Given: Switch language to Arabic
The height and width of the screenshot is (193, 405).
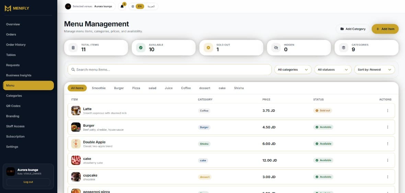Looking at the screenshot, I should tap(151, 7).
